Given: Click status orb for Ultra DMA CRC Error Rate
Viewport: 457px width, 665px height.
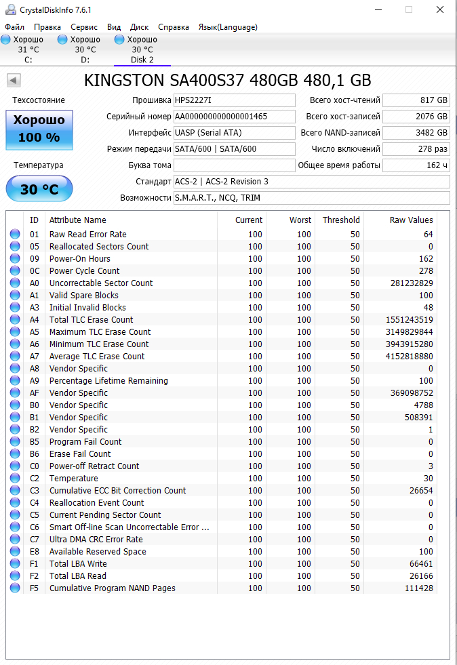Looking at the screenshot, I should point(15,539).
